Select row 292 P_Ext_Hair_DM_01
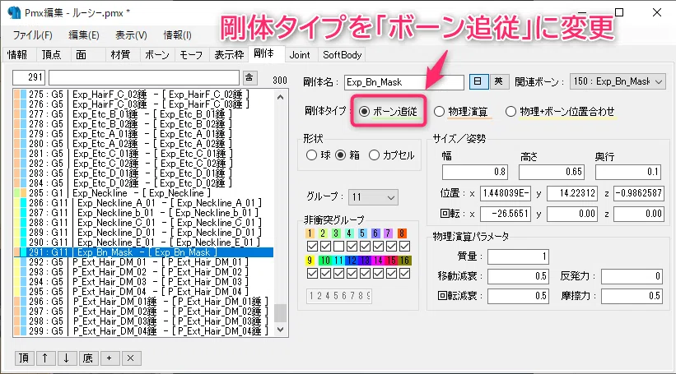This screenshot has height=374, width=676. pos(143,262)
